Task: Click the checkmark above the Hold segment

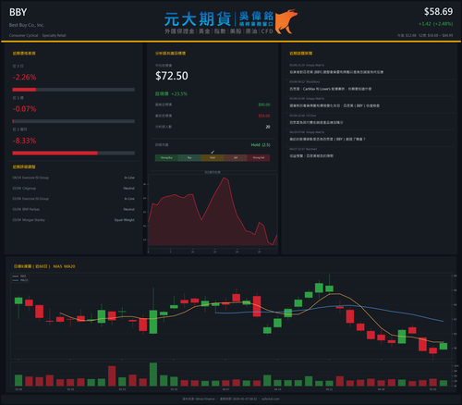Action: pos(213,153)
